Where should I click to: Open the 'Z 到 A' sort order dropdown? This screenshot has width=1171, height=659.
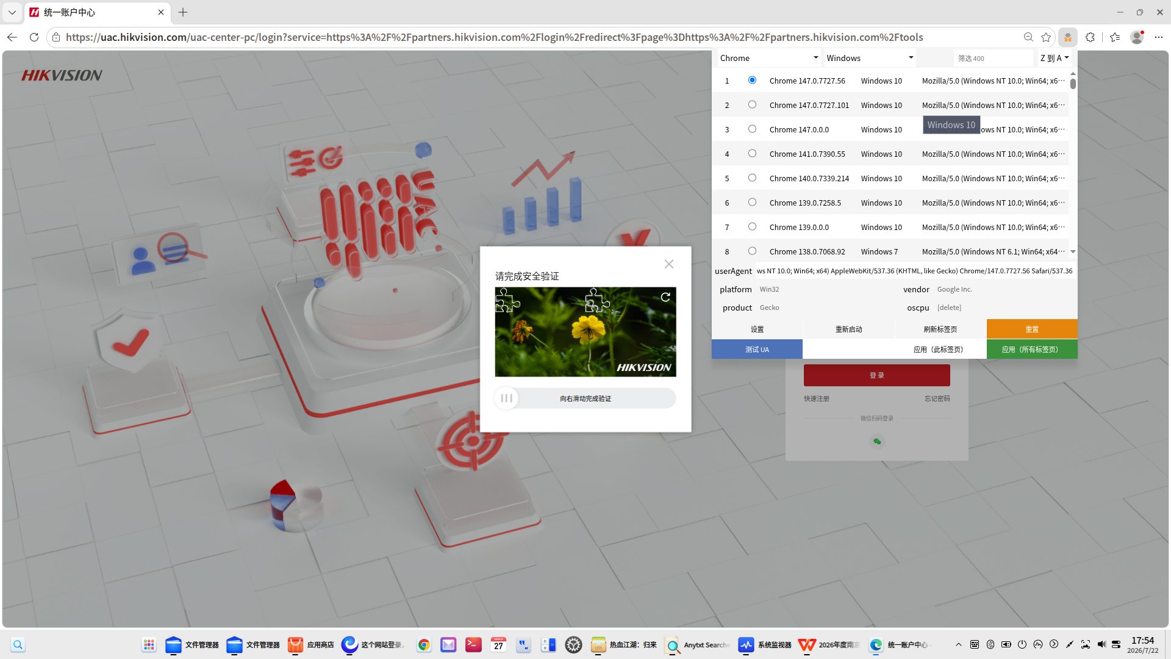coord(1055,58)
